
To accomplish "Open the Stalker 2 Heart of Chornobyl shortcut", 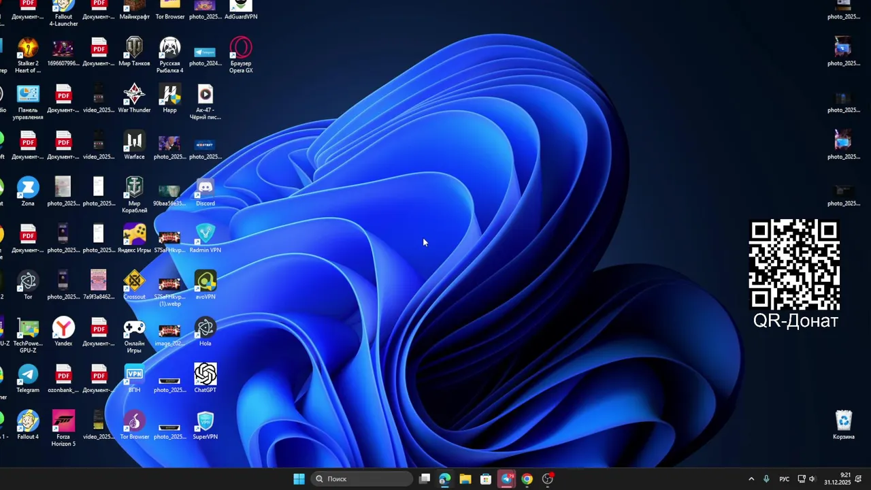I will (28, 55).
